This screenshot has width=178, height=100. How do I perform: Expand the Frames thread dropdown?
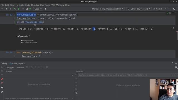click(72, 75)
